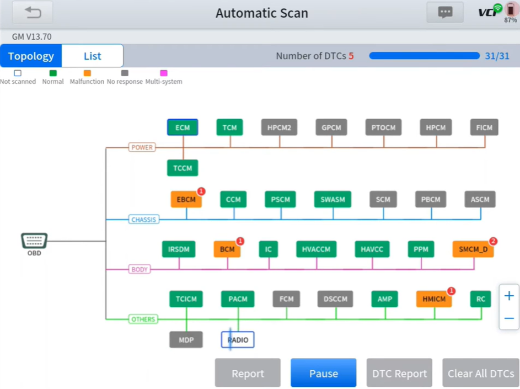Select the PACM module node
This screenshot has height=389, width=520.
tap(238, 299)
